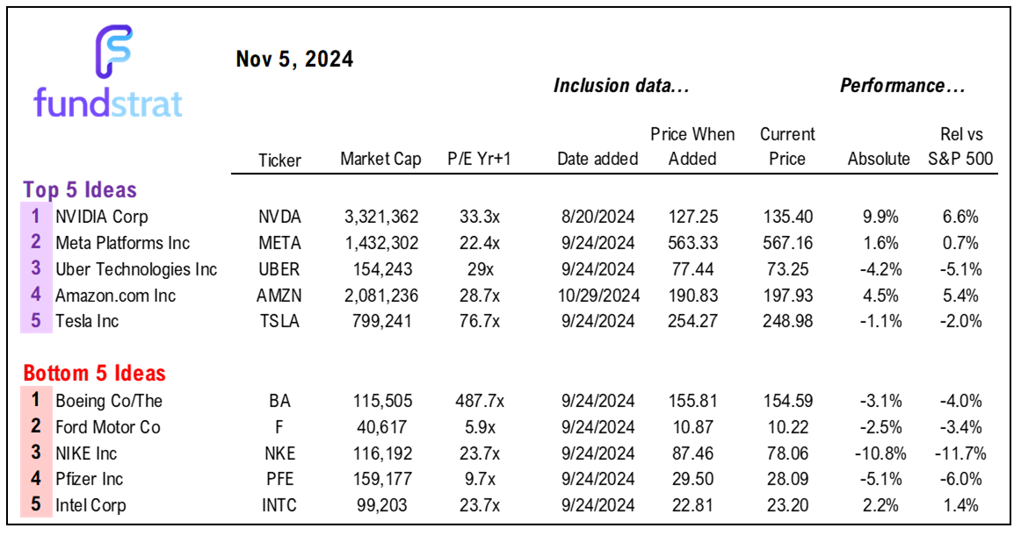
Task: Click Amazon's 10/29/2024 date added cell
Action: 598,296
